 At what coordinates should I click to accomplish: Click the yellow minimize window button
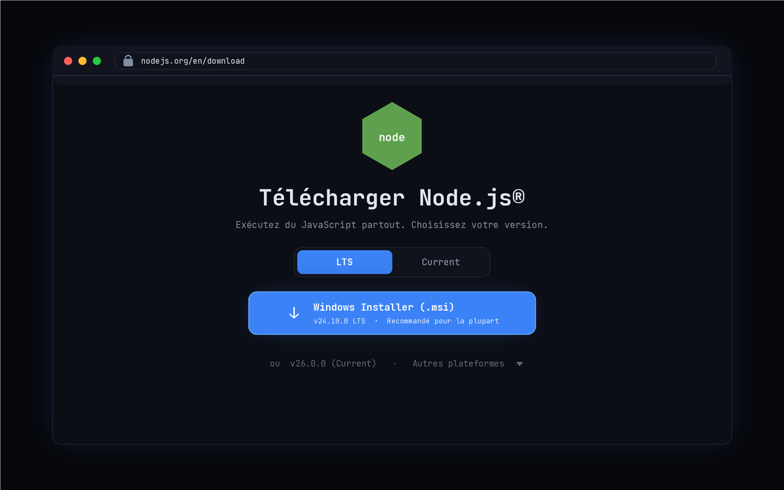82,61
